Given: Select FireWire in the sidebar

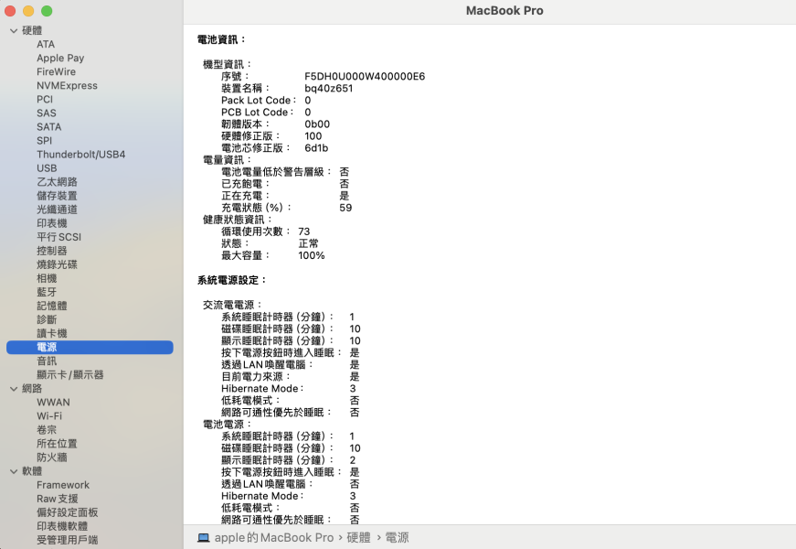Looking at the screenshot, I should (57, 71).
